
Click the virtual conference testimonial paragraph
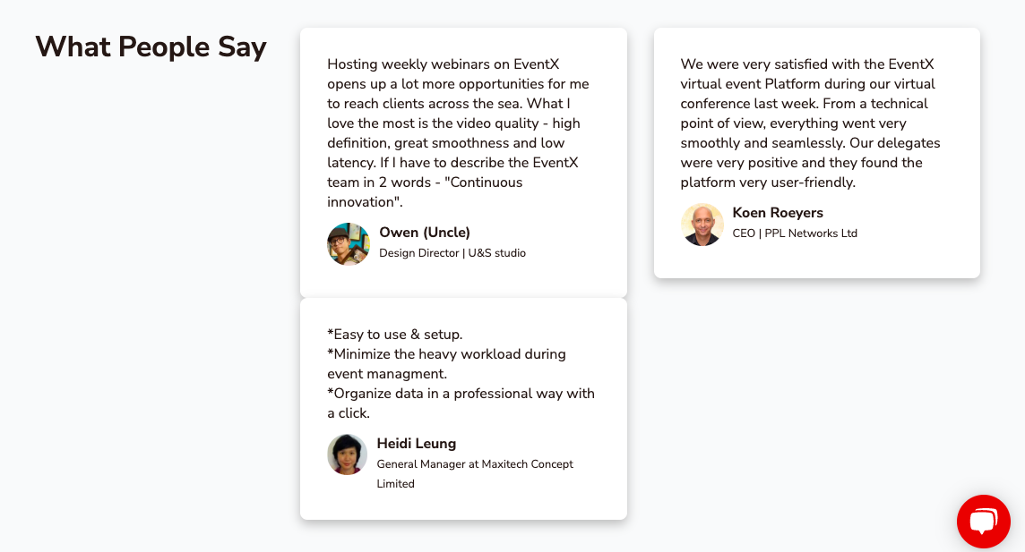tap(811, 123)
